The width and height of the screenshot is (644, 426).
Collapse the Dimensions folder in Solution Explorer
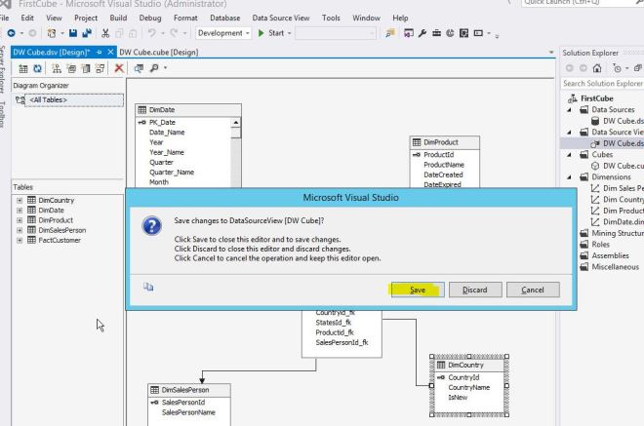click(x=569, y=175)
